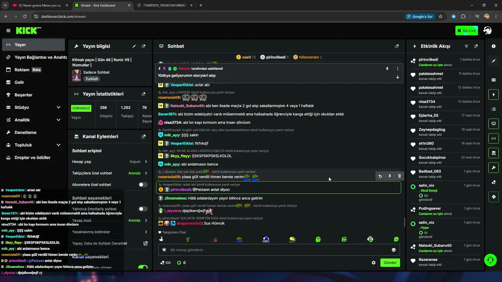
Task: Toggle Yalnızca Emotlarla sohbet switch
Action: coord(143,209)
